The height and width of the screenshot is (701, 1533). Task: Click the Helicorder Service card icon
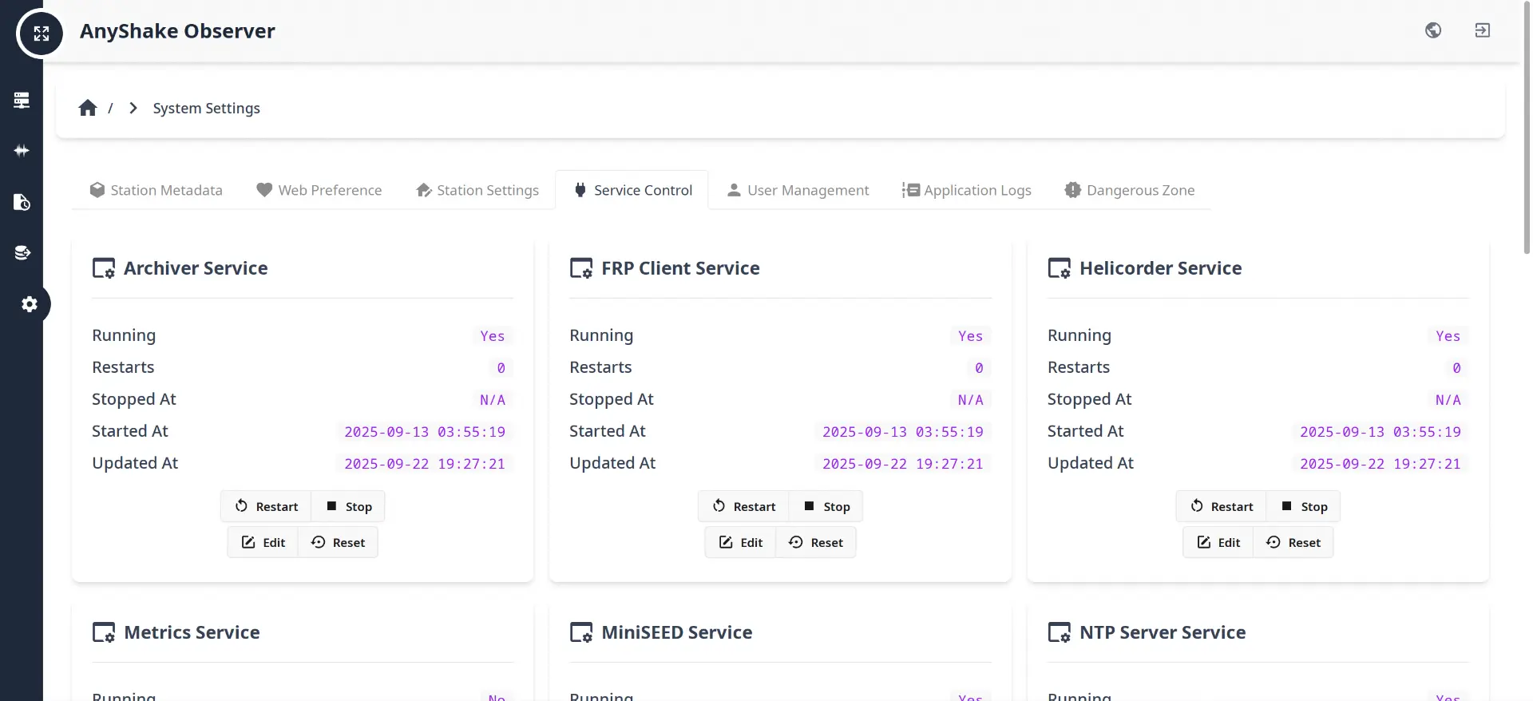point(1060,268)
